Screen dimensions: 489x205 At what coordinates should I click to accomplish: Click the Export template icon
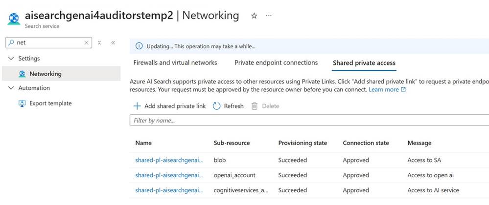pos(22,103)
